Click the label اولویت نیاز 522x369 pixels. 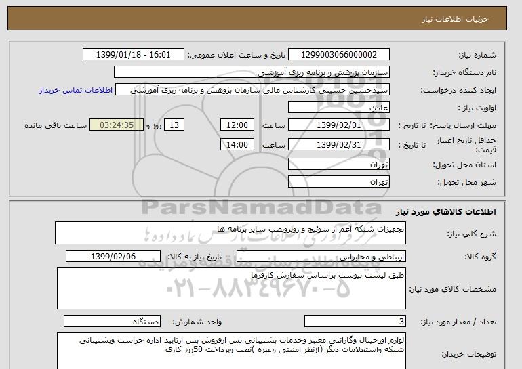point(477,108)
